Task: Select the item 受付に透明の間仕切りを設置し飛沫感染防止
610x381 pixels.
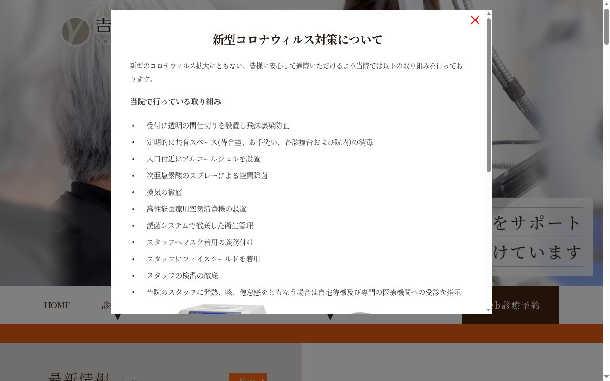Action: click(218, 126)
